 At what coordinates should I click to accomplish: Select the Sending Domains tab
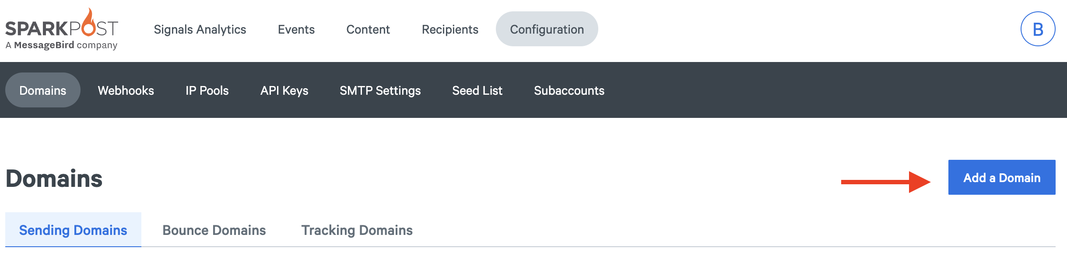click(x=73, y=230)
